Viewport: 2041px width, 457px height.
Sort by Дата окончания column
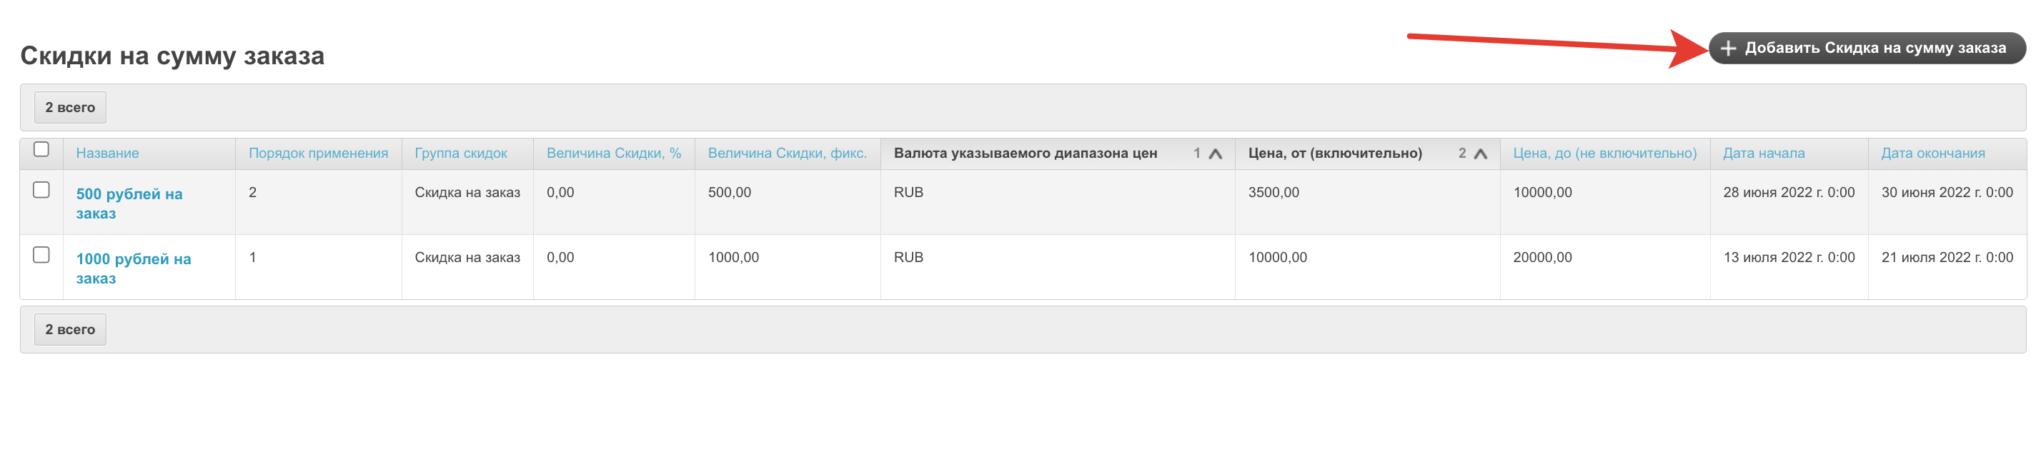pos(1932,154)
